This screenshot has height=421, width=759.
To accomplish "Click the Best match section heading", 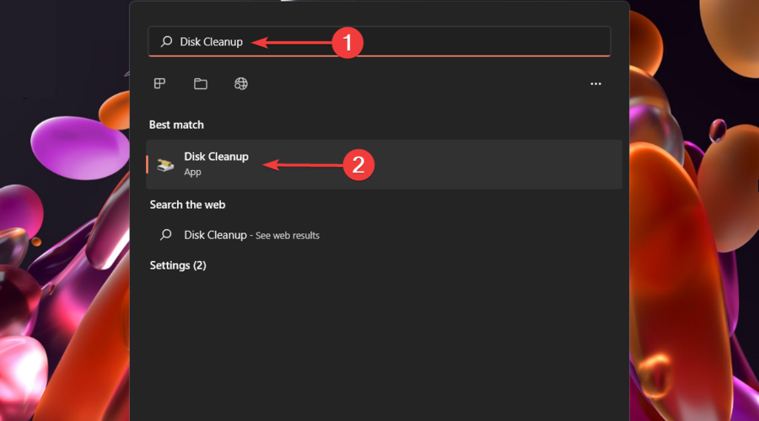I will 176,125.
